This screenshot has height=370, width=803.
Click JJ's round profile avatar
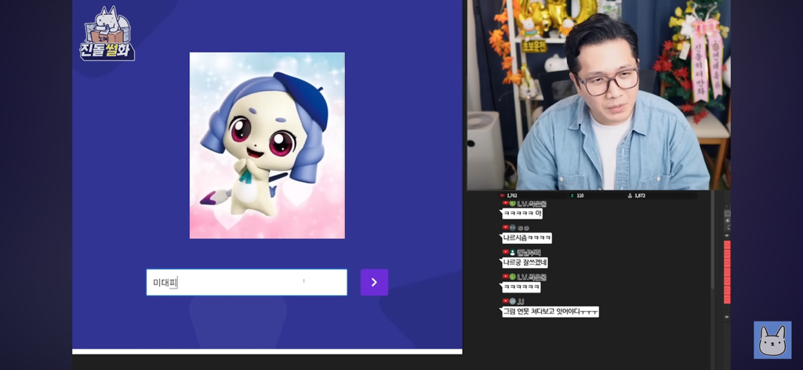[x=512, y=302]
